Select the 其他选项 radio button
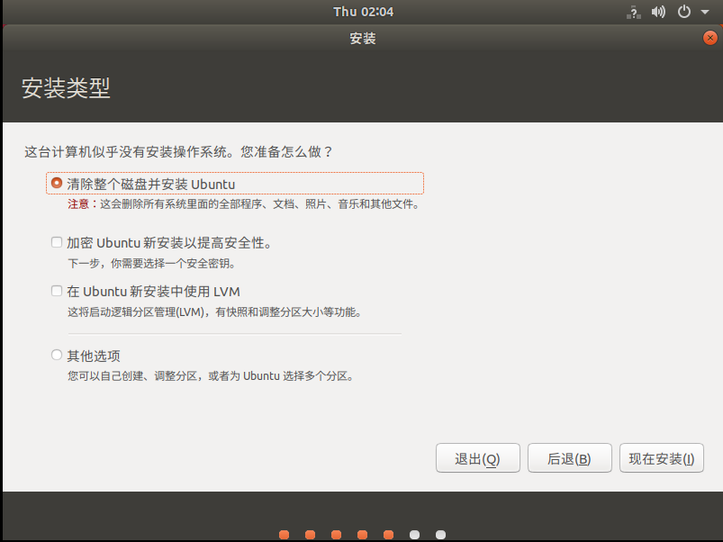The width and height of the screenshot is (723, 542). point(57,355)
